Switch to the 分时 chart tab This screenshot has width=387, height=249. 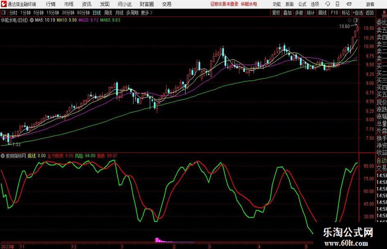click(14, 13)
